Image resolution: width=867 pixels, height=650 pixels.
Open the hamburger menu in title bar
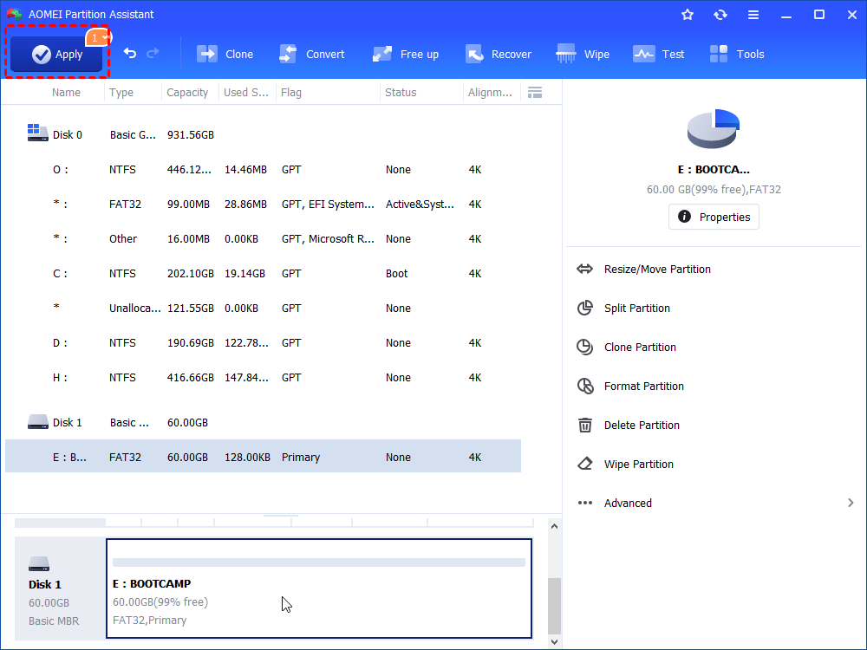pos(753,14)
